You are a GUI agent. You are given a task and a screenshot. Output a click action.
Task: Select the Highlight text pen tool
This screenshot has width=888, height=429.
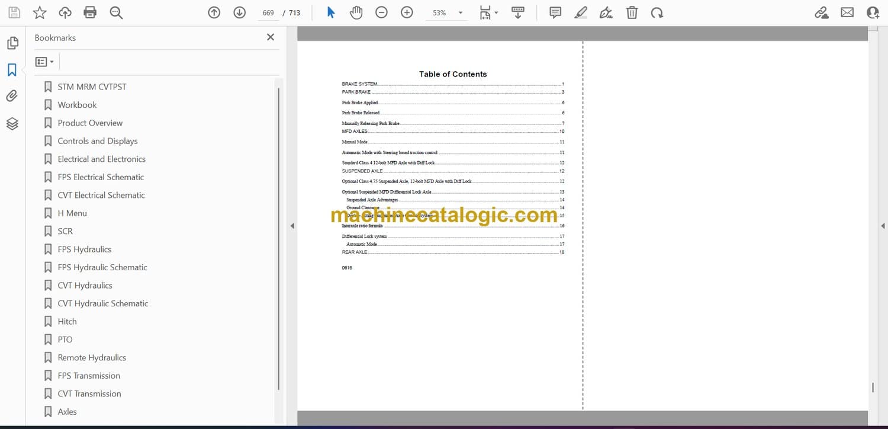coord(581,12)
